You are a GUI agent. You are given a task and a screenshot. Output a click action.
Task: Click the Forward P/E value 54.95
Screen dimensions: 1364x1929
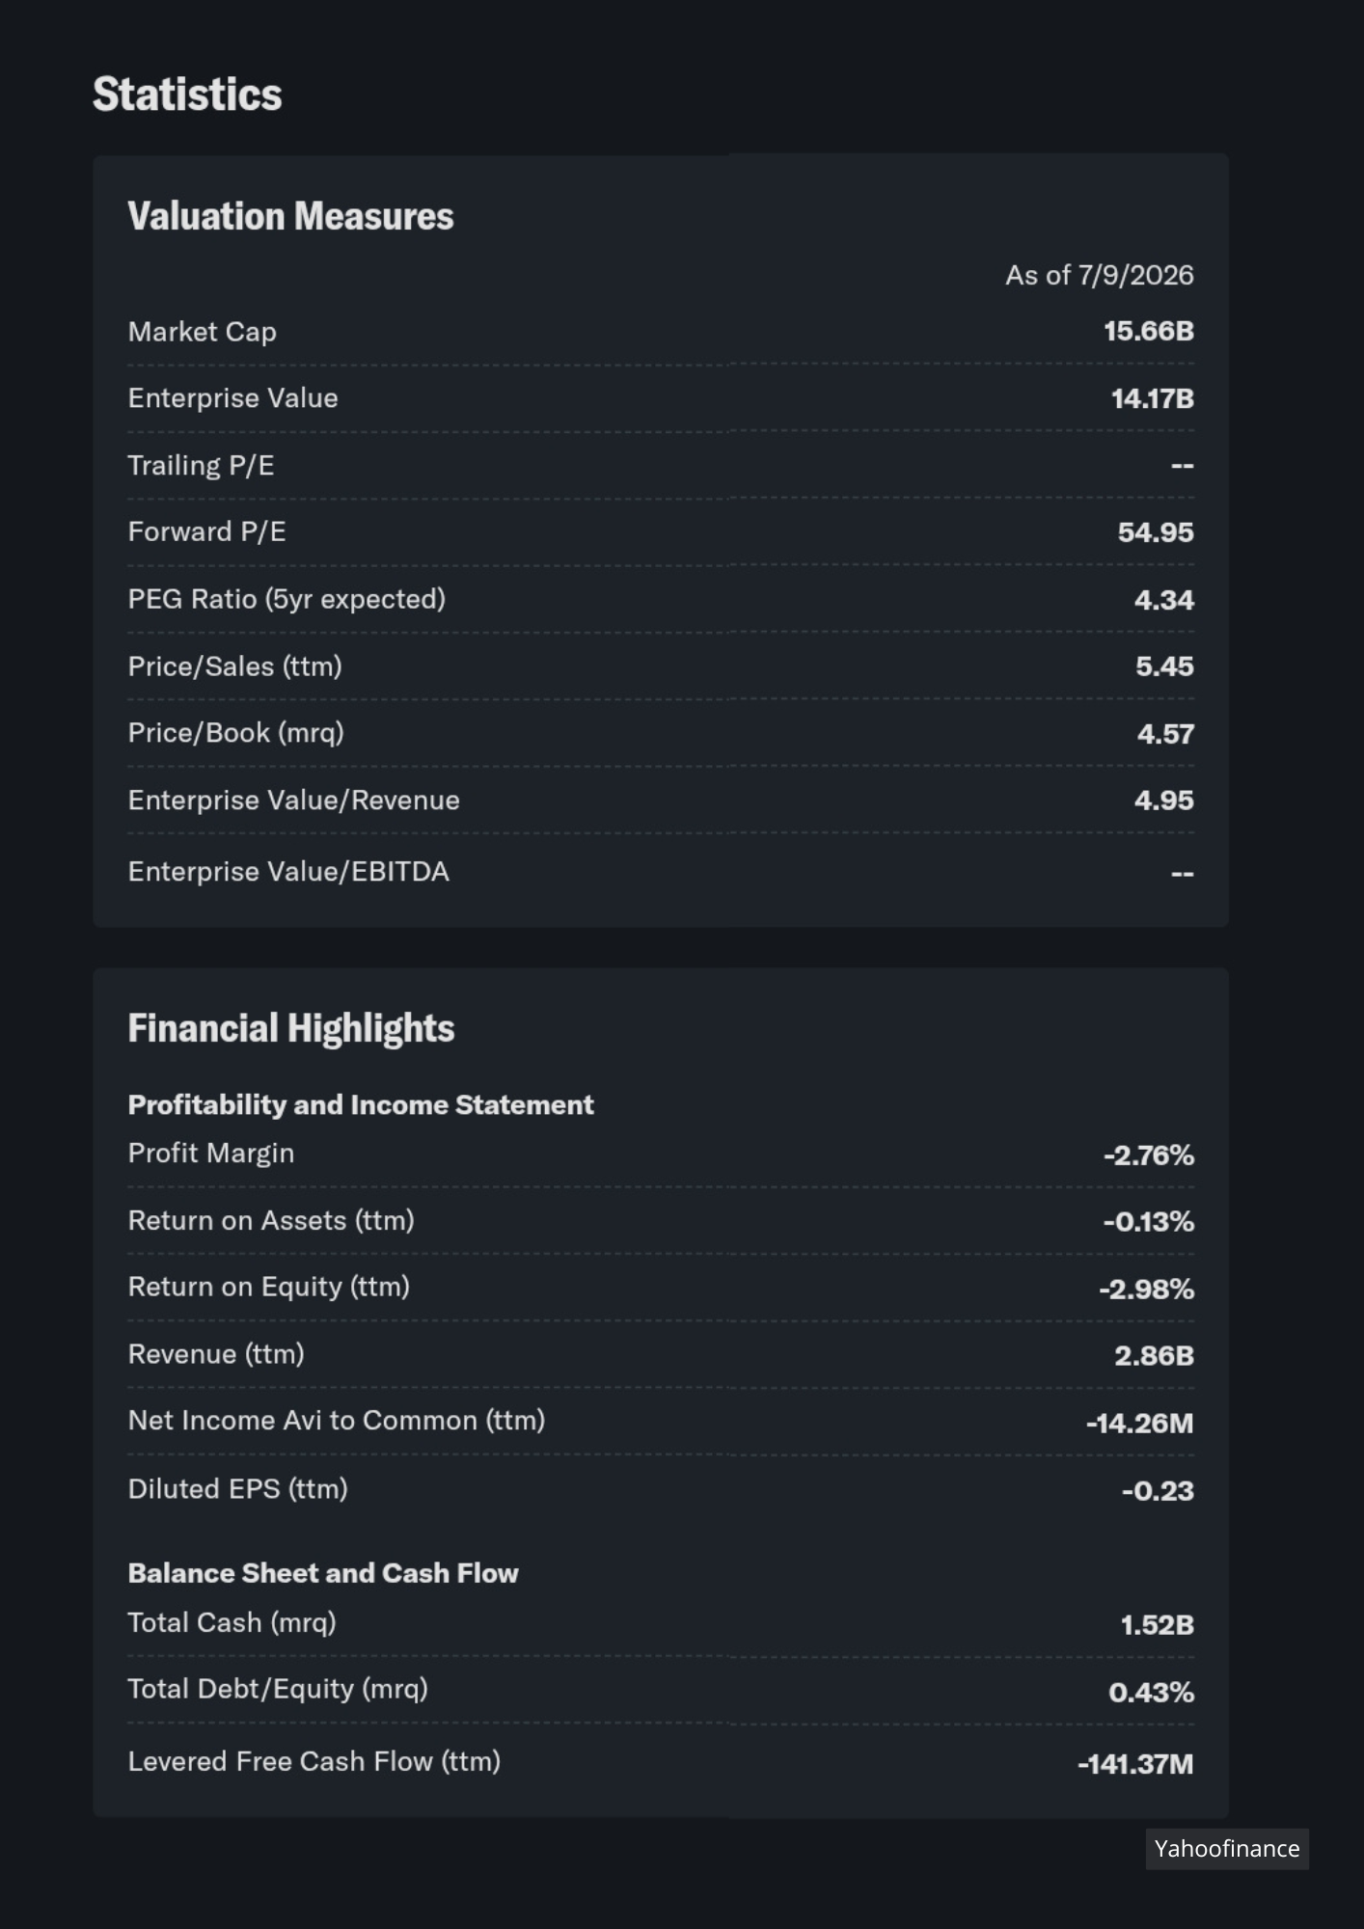coord(1156,532)
